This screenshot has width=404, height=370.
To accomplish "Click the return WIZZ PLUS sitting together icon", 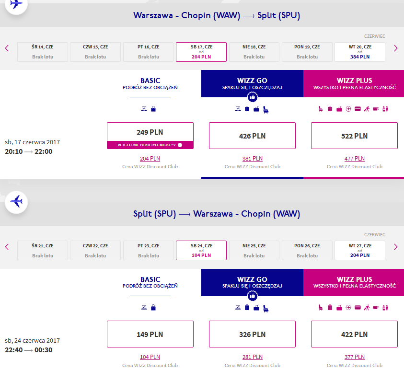I will pyautogui.click(x=385, y=307).
